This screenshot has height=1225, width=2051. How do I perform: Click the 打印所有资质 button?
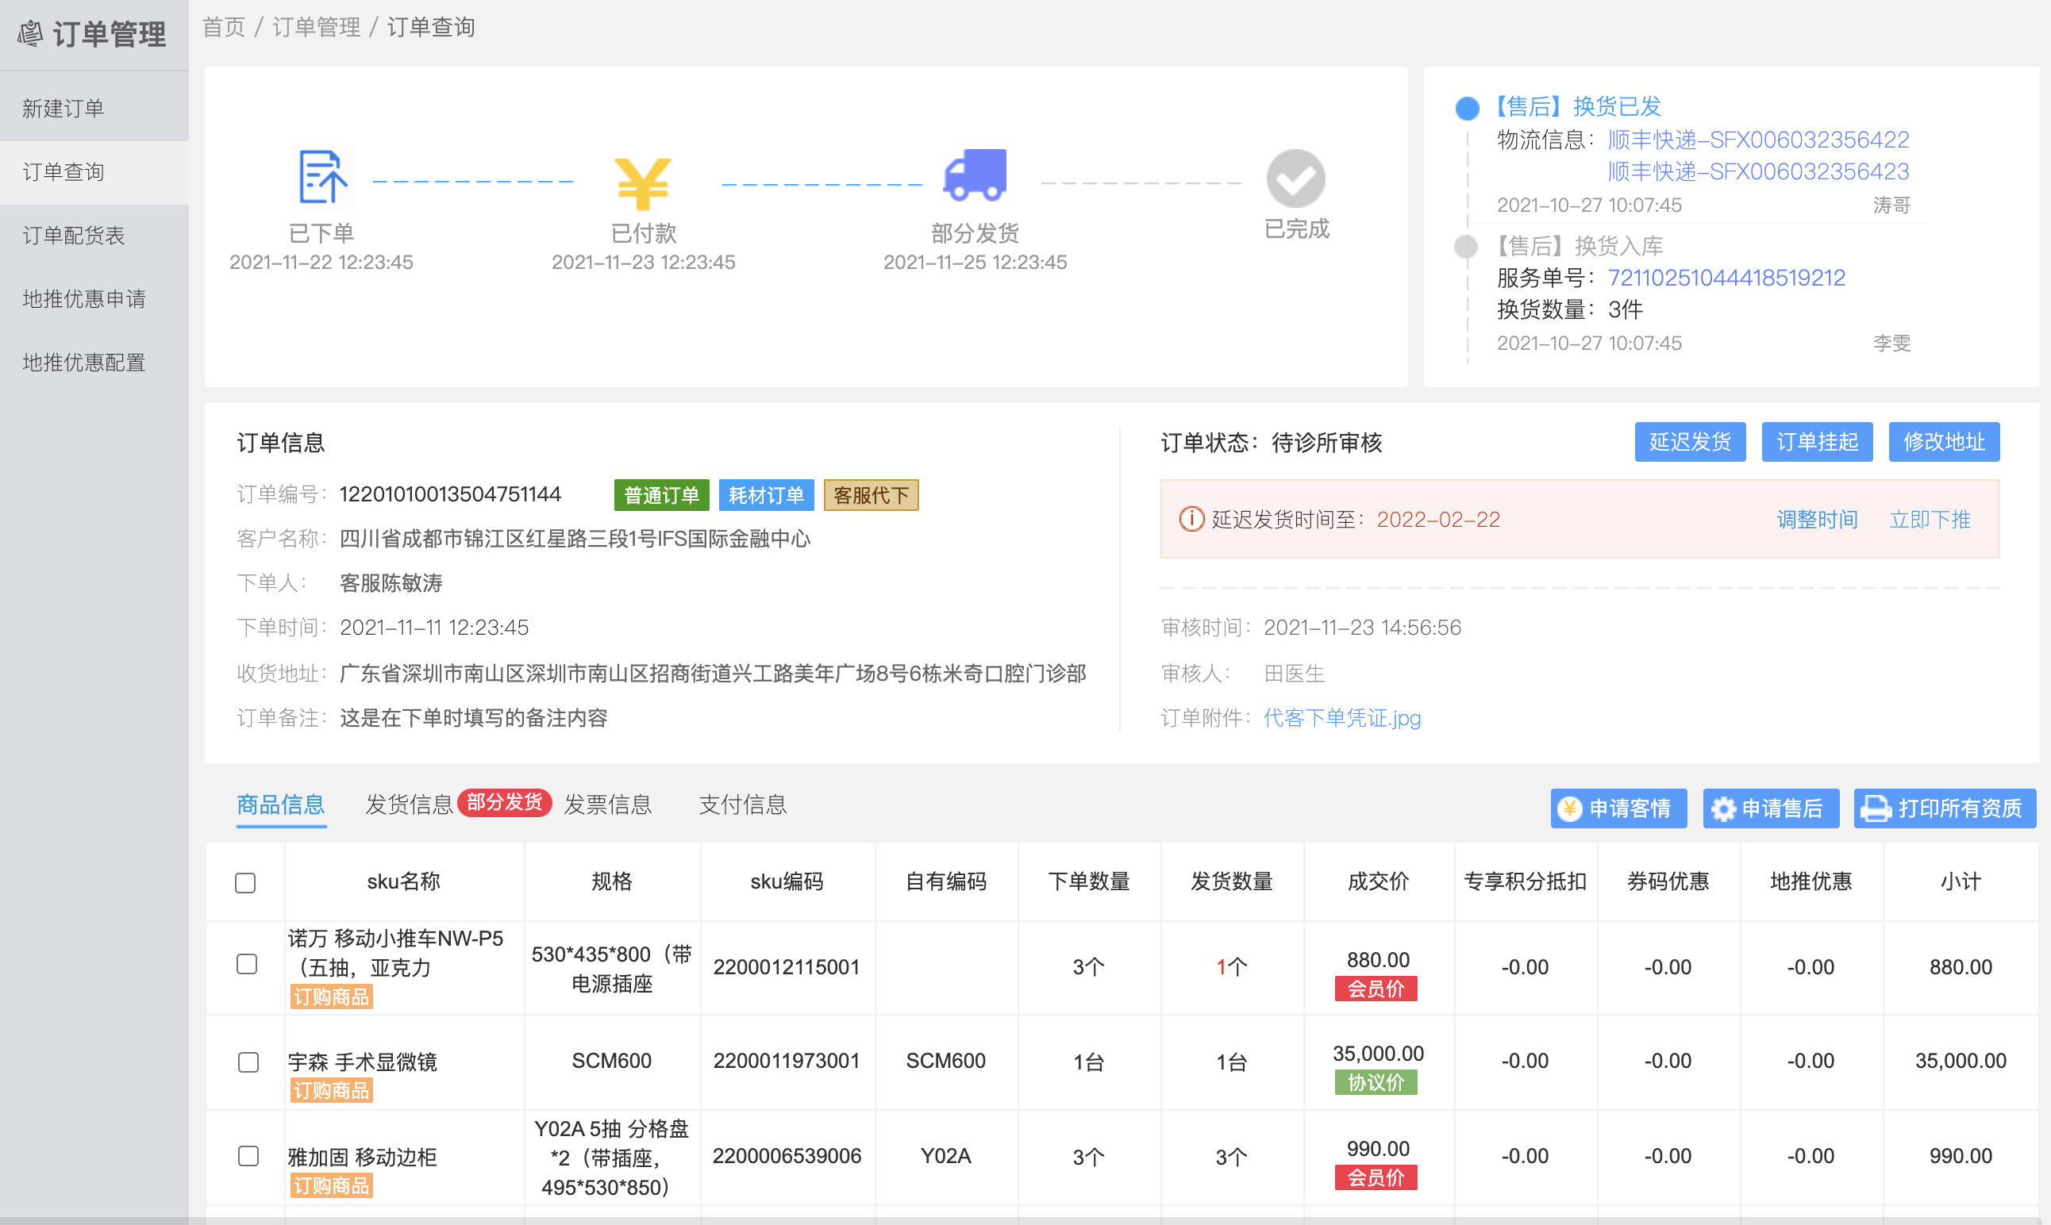click(x=1945, y=808)
